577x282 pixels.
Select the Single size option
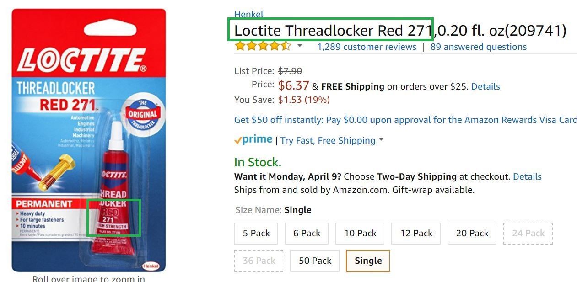click(x=368, y=261)
